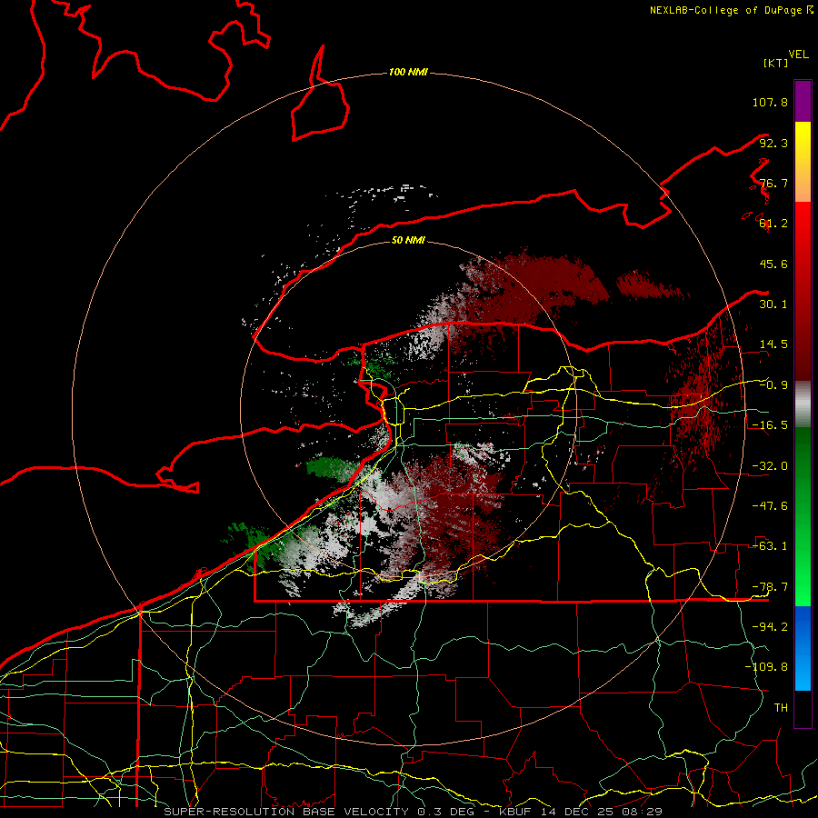The height and width of the screenshot is (818, 818).
Task: Click the 100 NMI range ring label
Action: pyautogui.click(x=408, y=72)
